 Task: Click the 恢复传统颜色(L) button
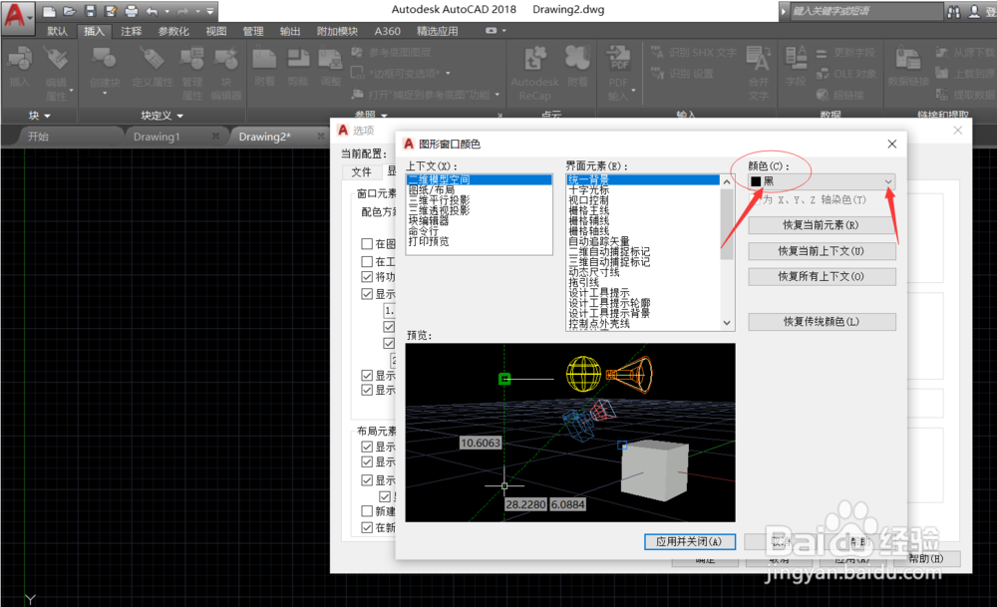822,322
